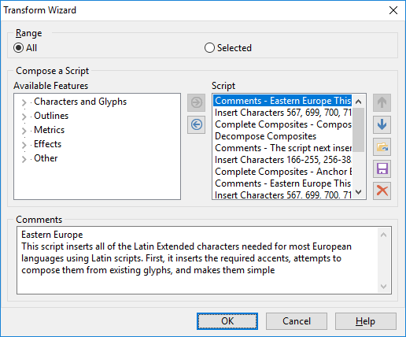
Task: Select the All range radio button
Action: pyautogui.click(x=19, y=48)
